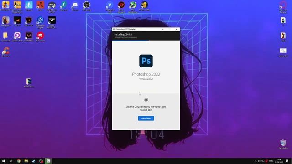Select the Downloads folder on the desktop
This screenshot has height=164, width=292.
5,36
